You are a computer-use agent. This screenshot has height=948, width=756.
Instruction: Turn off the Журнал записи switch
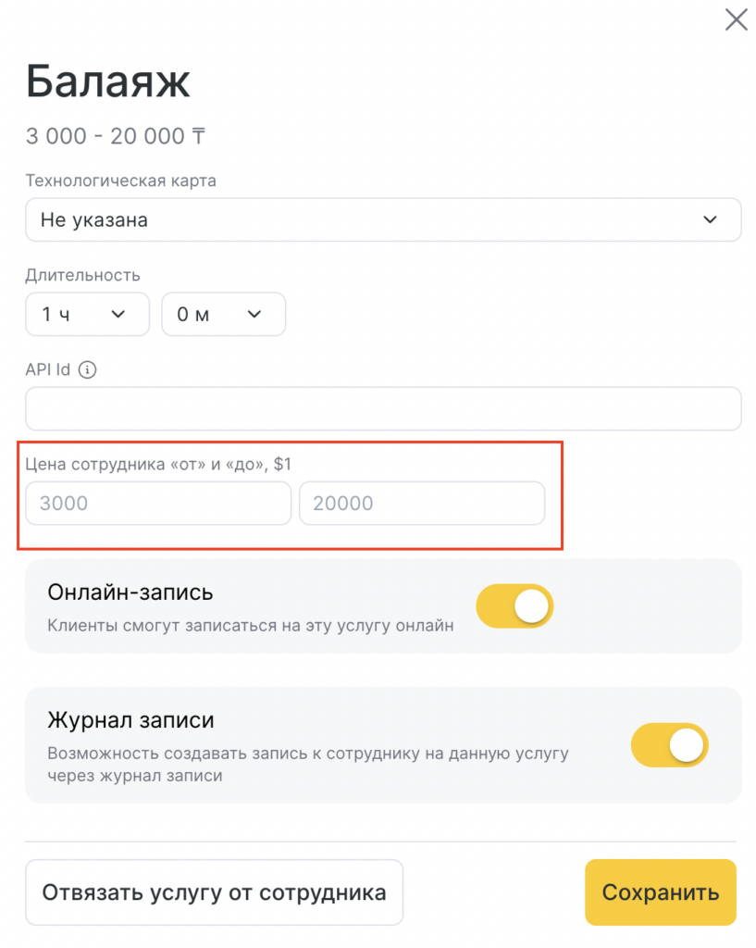(669, 746)
